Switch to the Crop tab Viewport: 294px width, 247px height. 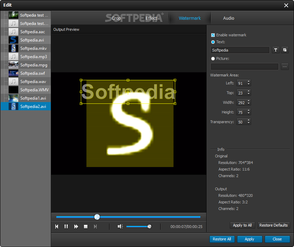pyautogui.click(x=116, y=18)
